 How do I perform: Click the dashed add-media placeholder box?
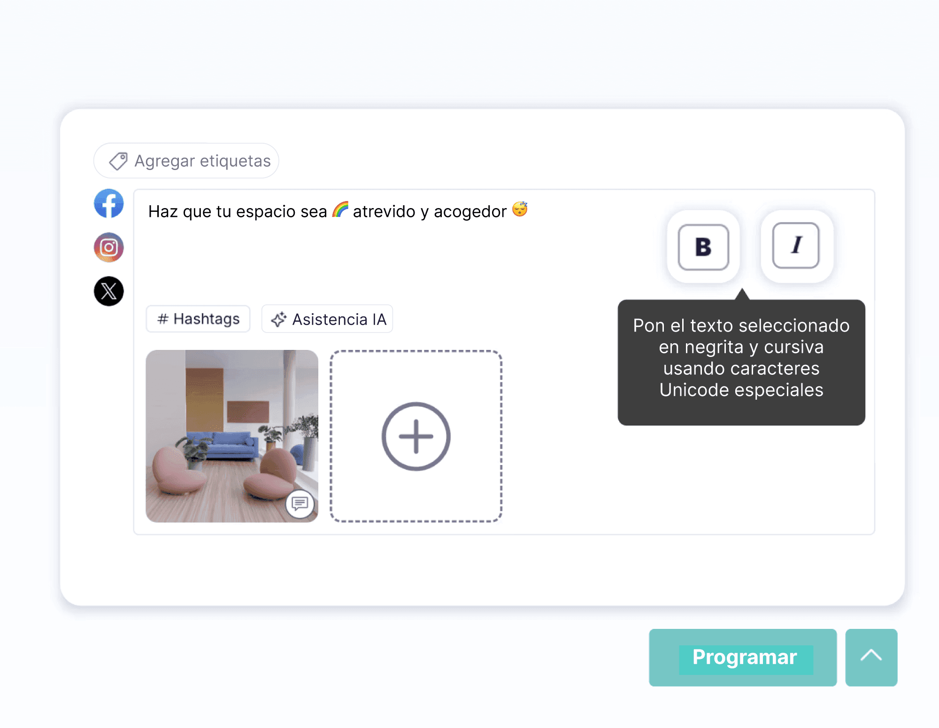click(416, 436)
